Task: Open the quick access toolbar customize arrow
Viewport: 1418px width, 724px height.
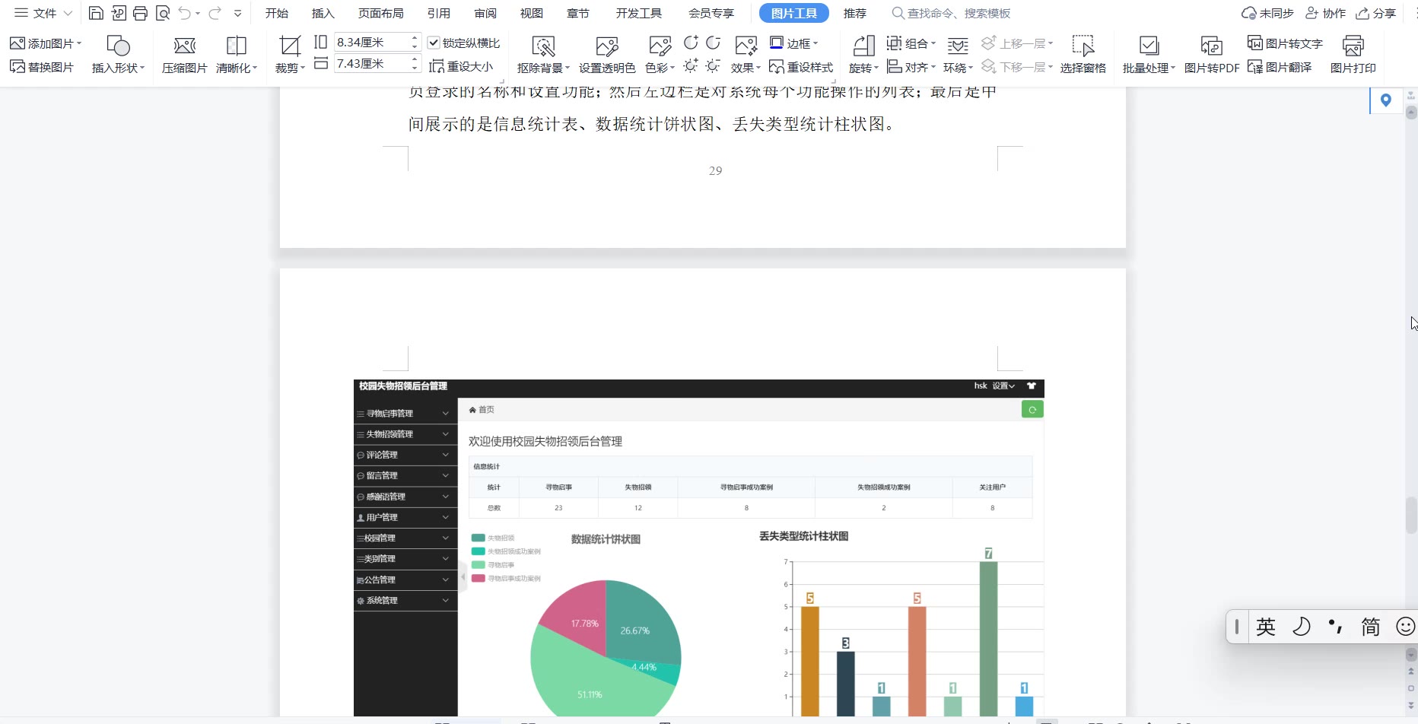Action: click(x=238, y=13)
